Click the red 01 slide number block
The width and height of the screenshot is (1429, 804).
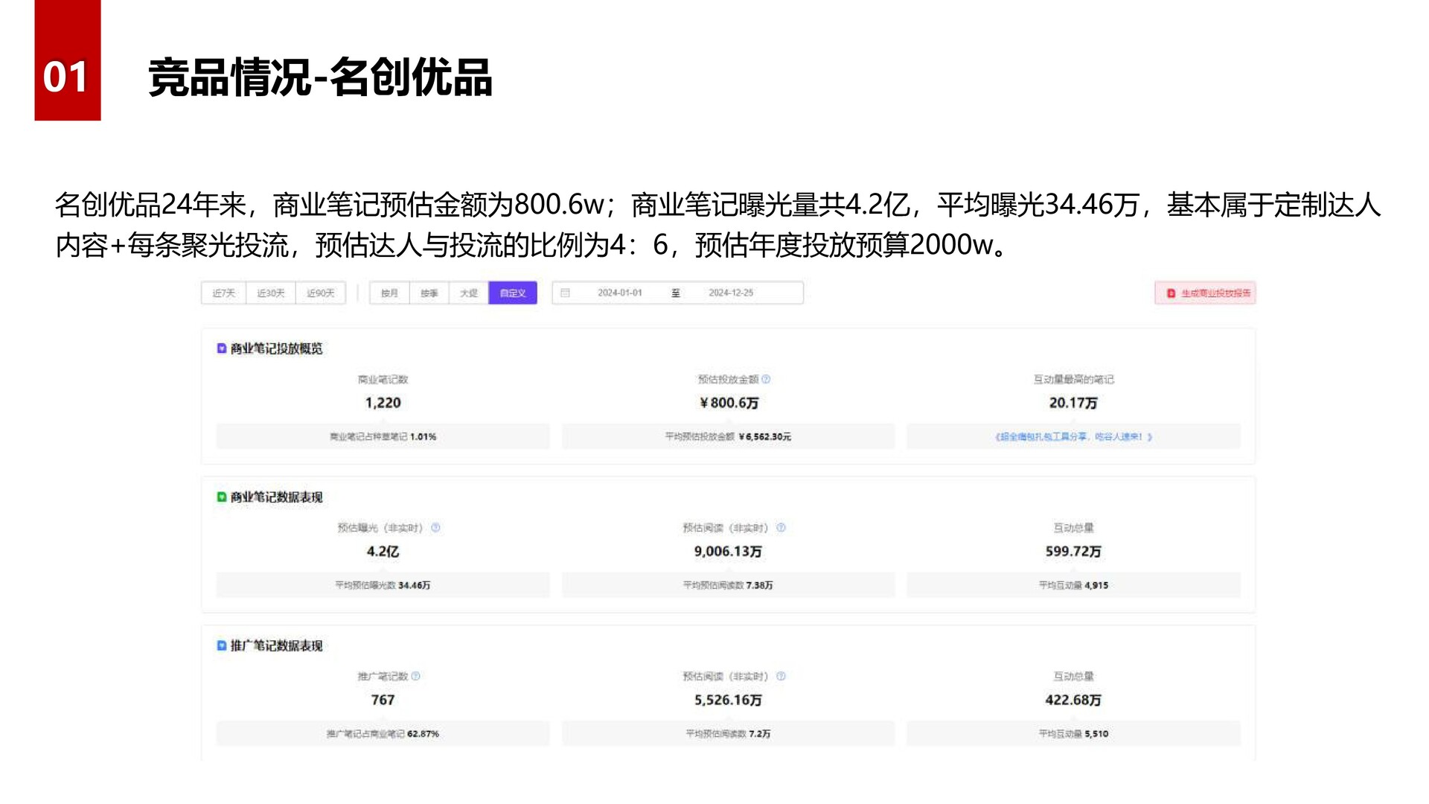[67, 60]
